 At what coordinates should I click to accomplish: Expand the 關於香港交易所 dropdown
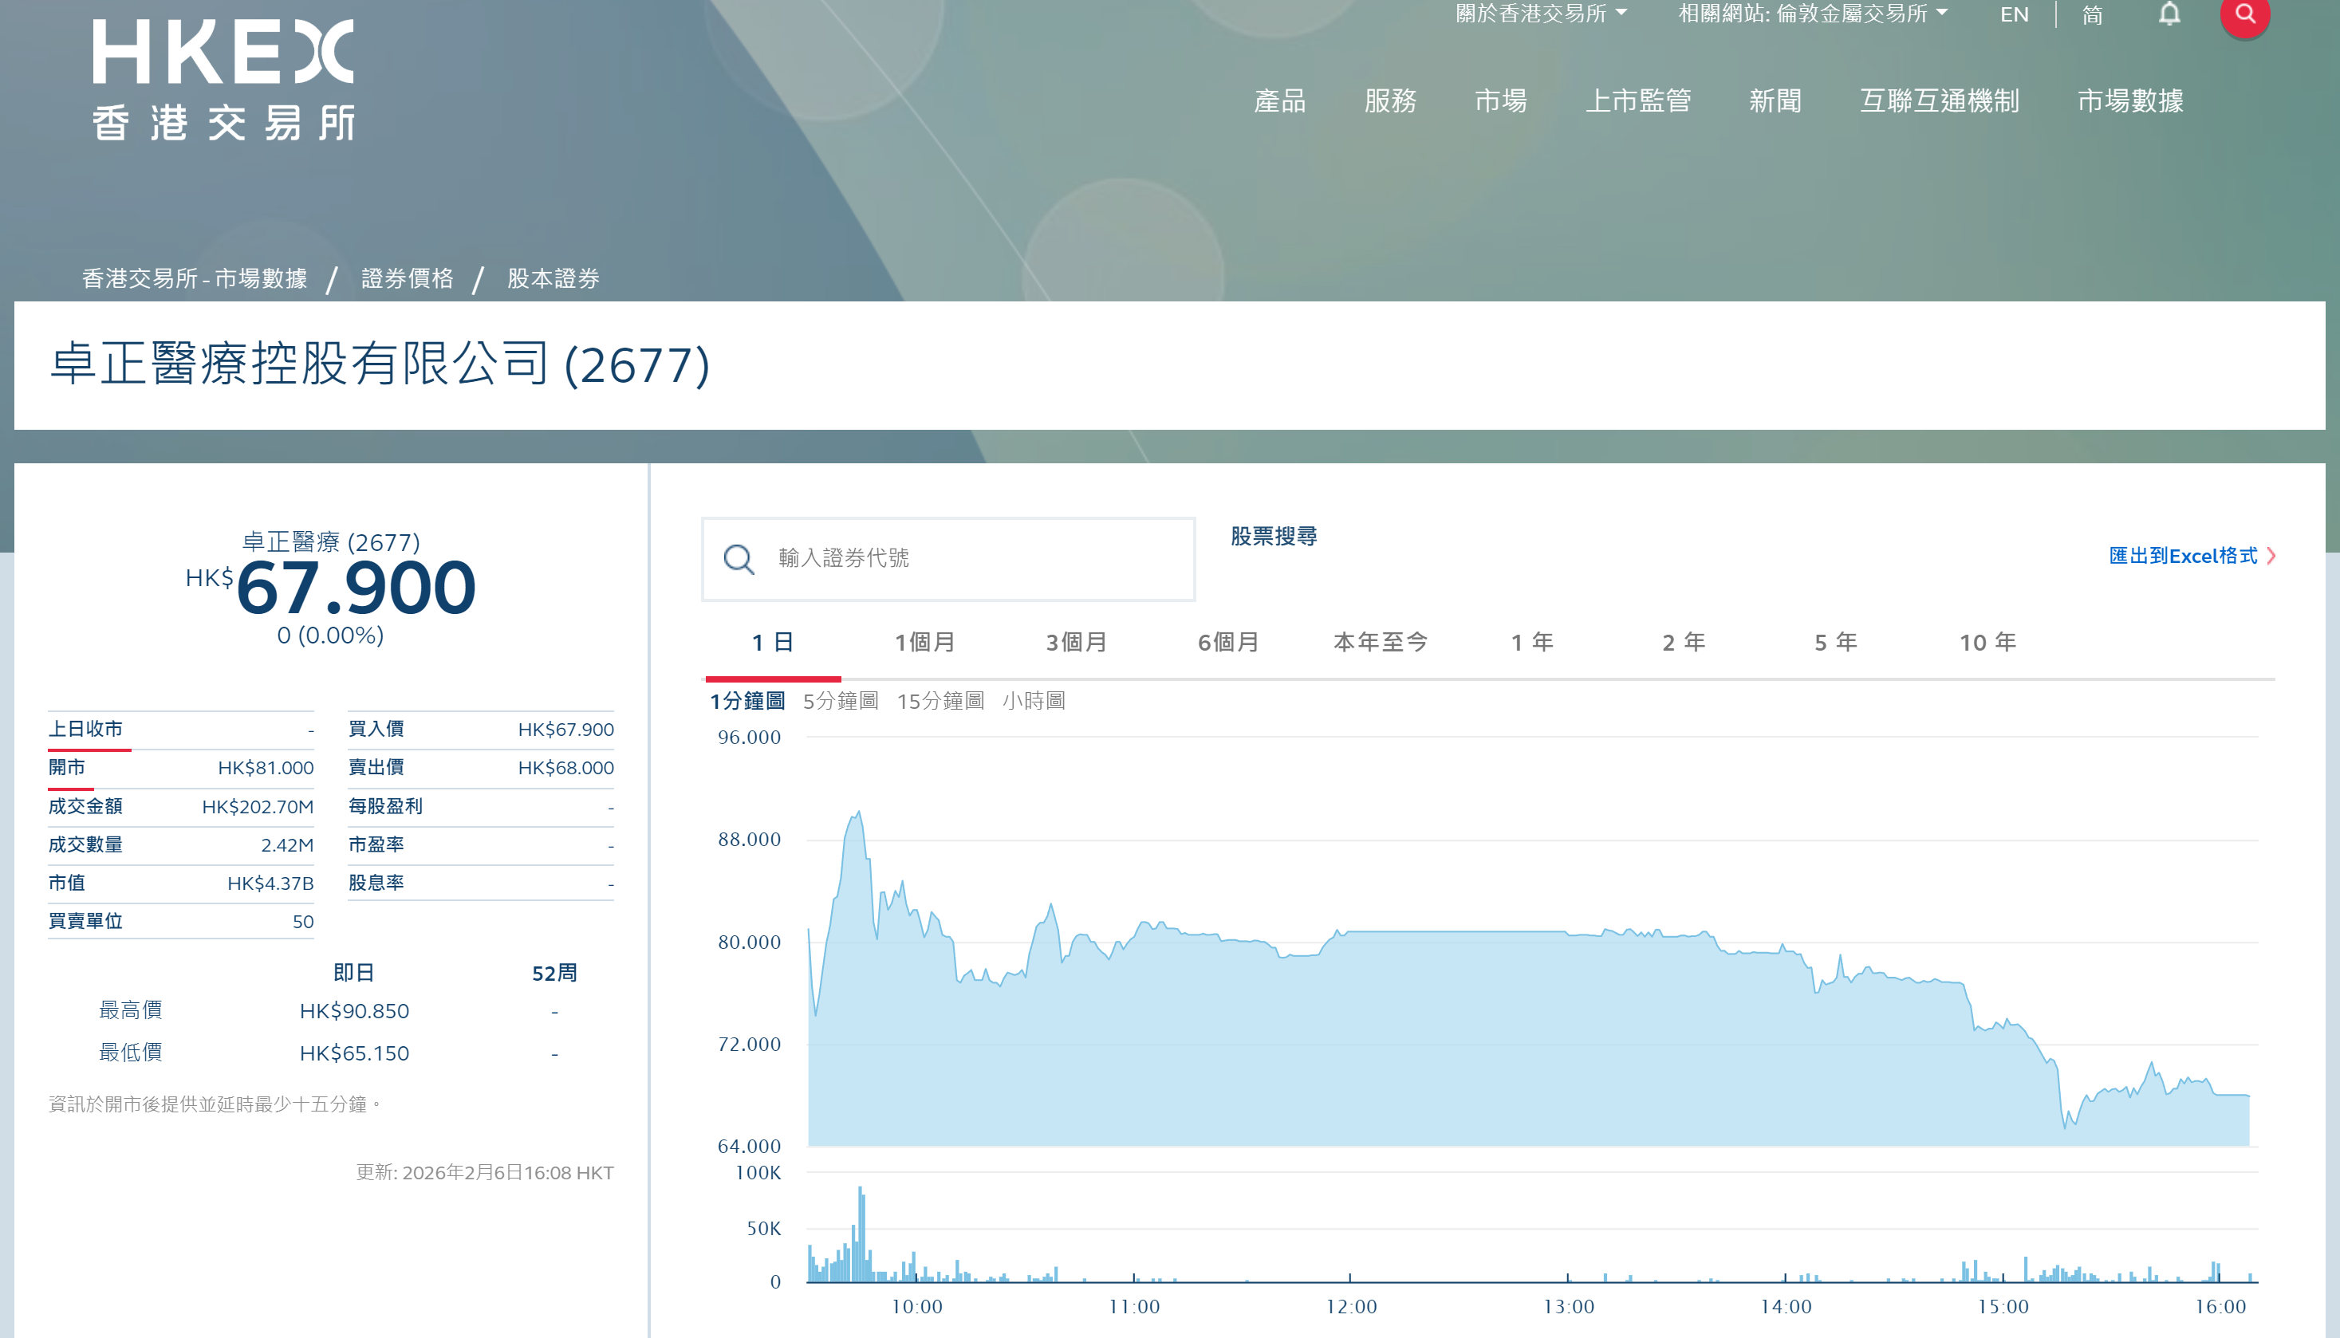pos(1542,13)
